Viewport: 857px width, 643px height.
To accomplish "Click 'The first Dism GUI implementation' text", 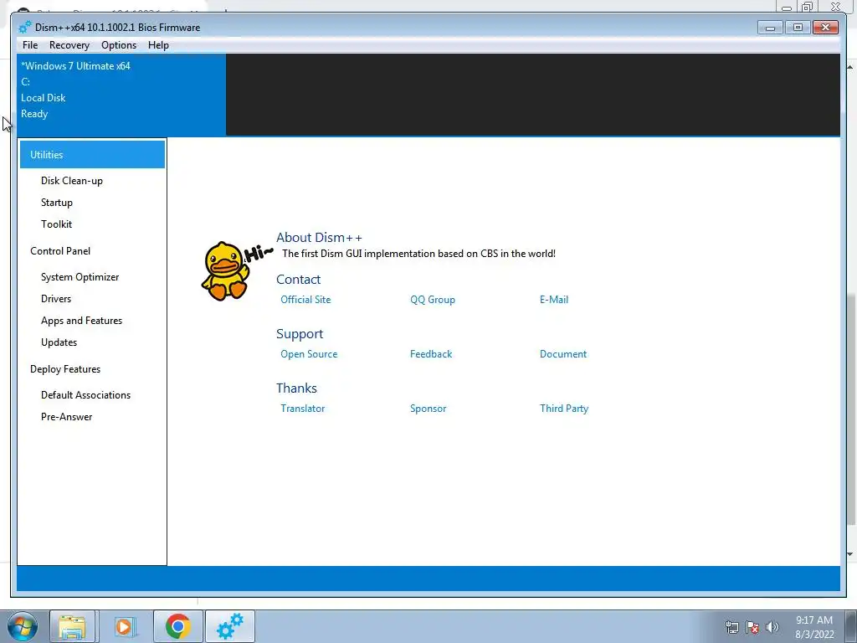I will pyautogui.click(x=418, y=254).
